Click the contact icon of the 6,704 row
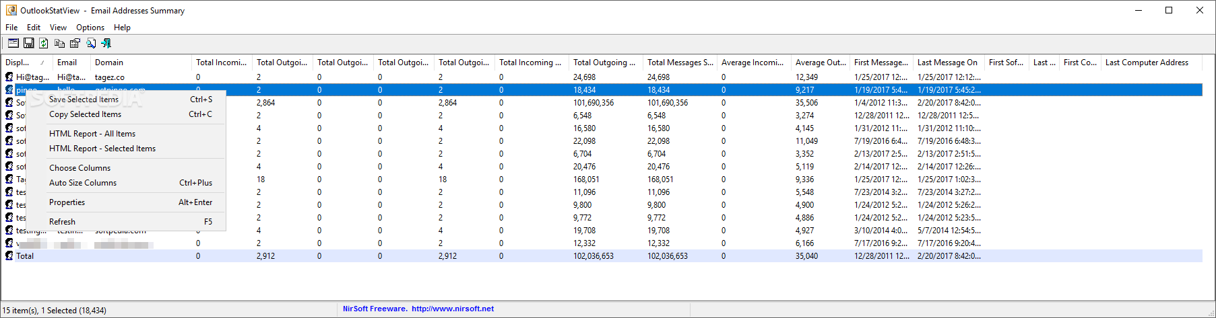The image size is (1216, 318). 9,154
